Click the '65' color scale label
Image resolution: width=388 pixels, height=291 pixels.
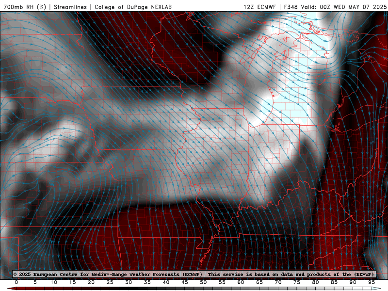[259, 282]
